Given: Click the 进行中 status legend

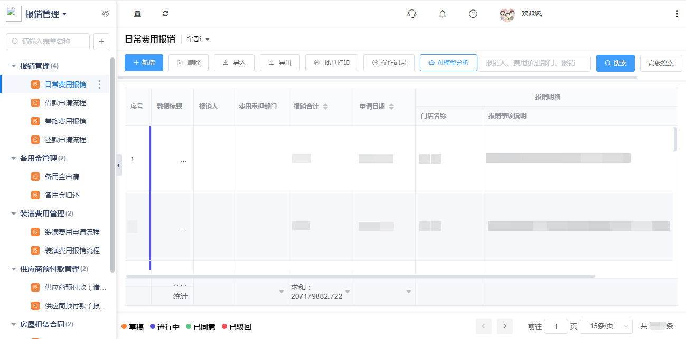Looking at the screenshot, I should coord(165,327).
